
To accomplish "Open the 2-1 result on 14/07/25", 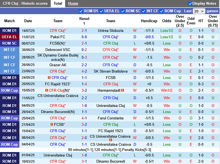I will coord(84,30).
